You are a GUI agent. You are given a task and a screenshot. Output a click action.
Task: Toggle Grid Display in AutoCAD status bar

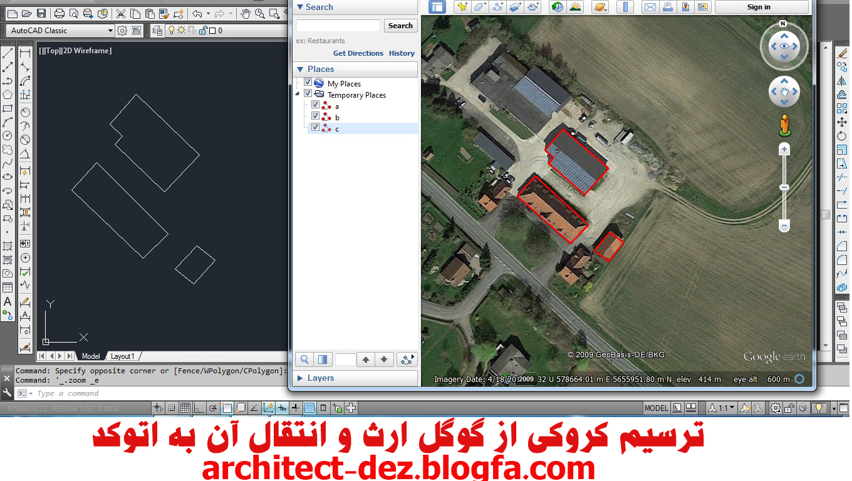[x=185, y=408]
